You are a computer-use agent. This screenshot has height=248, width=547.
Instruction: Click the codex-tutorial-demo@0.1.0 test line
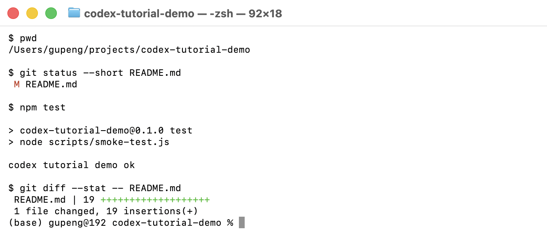pyautogui.click(x=101, y=131)
